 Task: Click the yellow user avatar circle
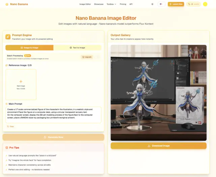coord(205,4)
